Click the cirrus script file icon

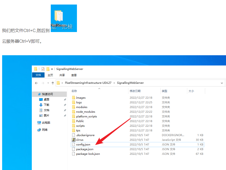click(73, 140)
